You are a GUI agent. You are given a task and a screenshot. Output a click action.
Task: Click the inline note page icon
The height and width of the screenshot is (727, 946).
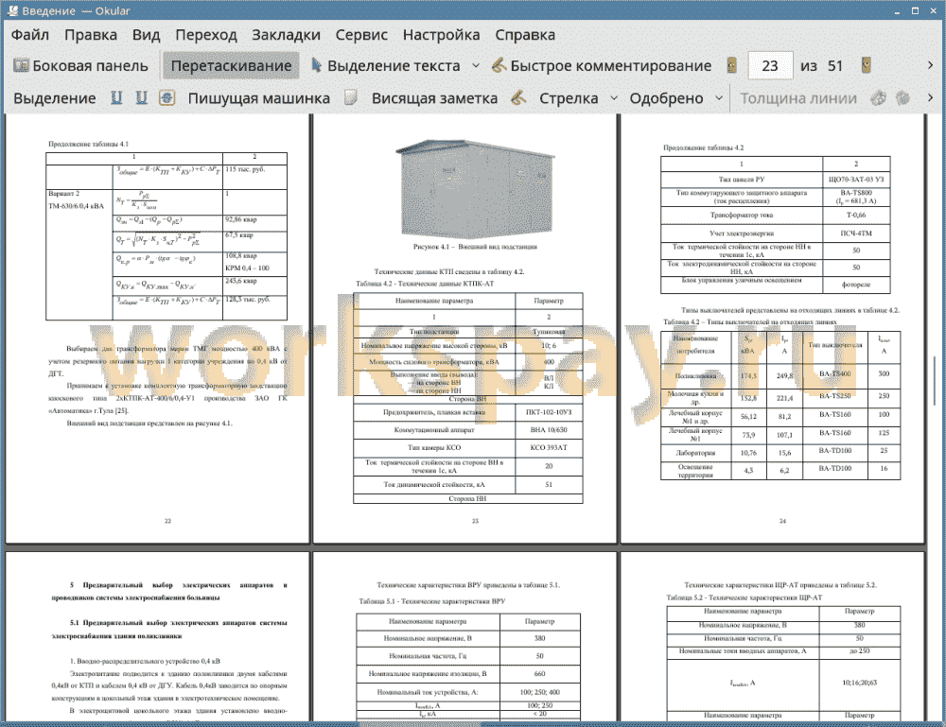point(351,97)
